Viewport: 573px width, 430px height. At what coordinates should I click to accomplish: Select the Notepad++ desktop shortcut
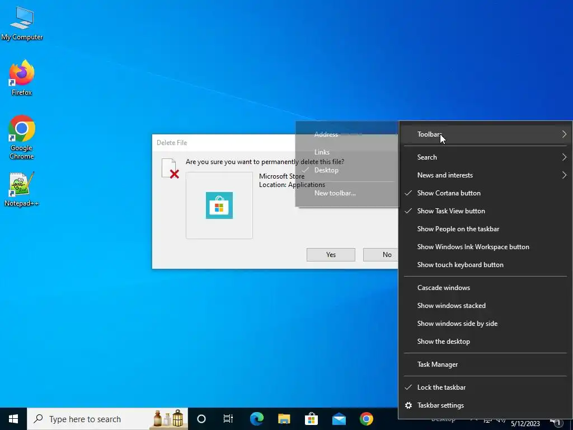(22, 189)
